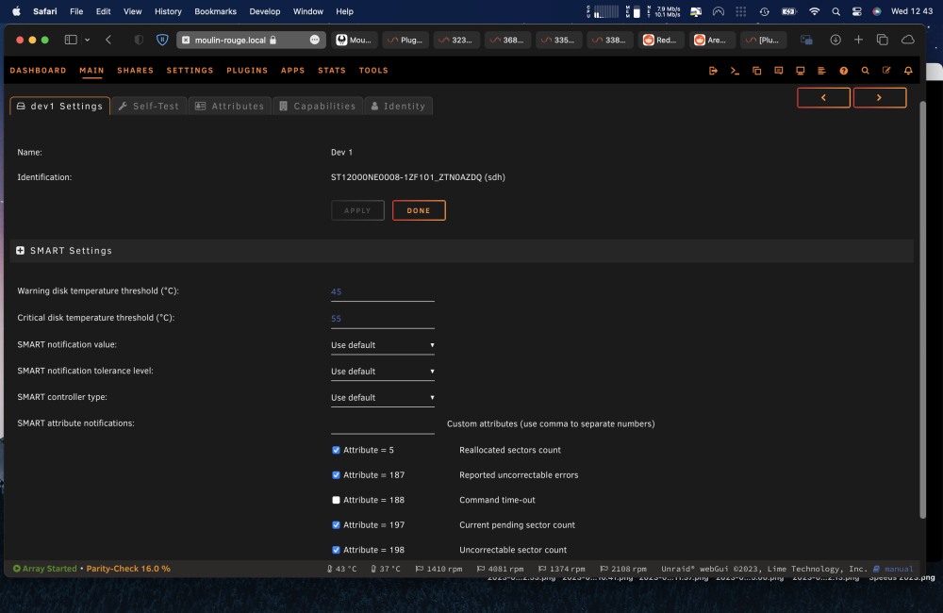Open the SETTINGS page
The width and height of the screenshot is (943, 613).
point(190,71)
